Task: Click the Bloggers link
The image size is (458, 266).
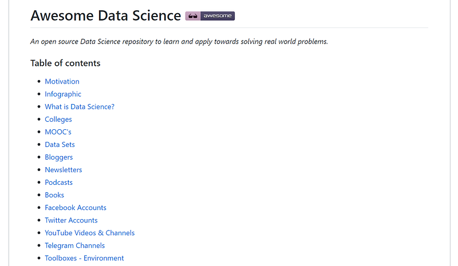Action: 59,157
